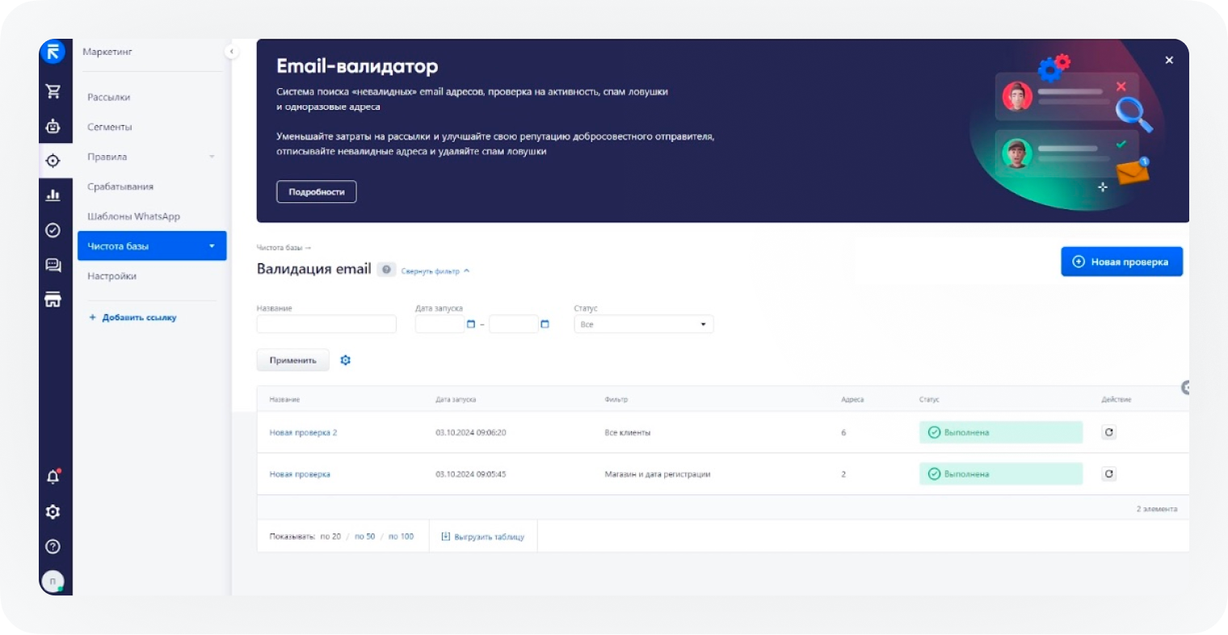The height and width of the screenshot is (635, 1228).
Task: Collapse filter via Свернуть фильтр
Action: (435, 271)
